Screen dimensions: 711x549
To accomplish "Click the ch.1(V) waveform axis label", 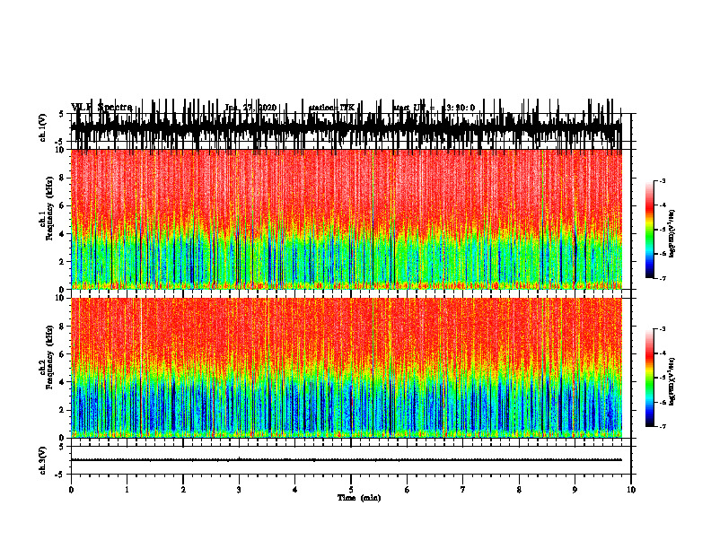I will [x=43, y=127].
